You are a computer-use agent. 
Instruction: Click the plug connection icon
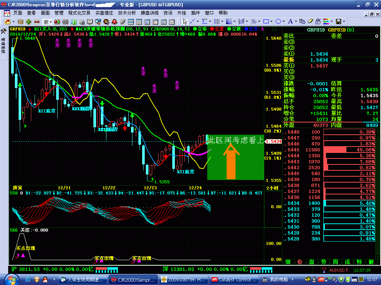pos(123,22)
